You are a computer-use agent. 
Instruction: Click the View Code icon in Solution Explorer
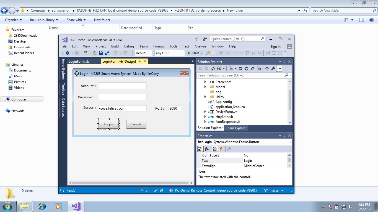click(x=267, y=68)
